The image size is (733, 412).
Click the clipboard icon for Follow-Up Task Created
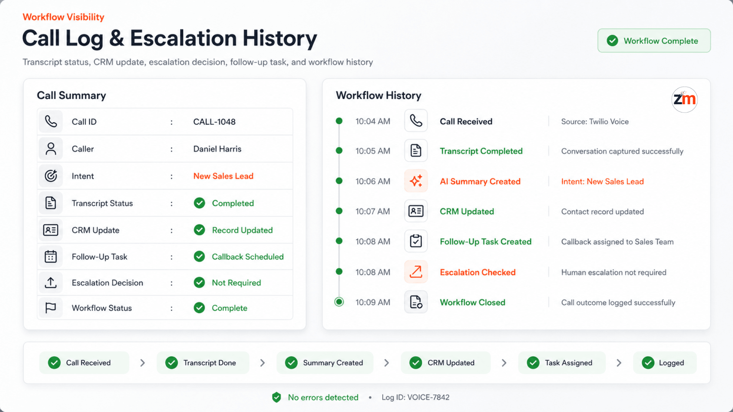pyautogui.click(x=416, y=241)
